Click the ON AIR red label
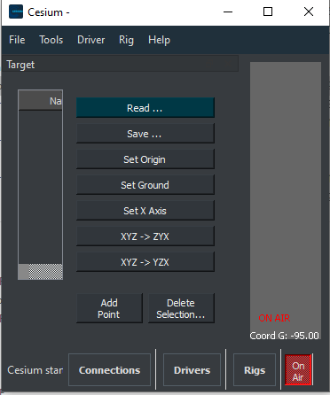 (x=274, y=318)
